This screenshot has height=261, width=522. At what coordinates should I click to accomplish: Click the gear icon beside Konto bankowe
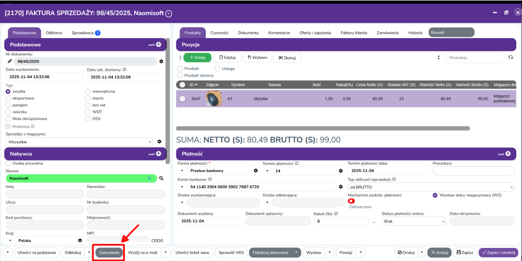(x=340, y=186)
